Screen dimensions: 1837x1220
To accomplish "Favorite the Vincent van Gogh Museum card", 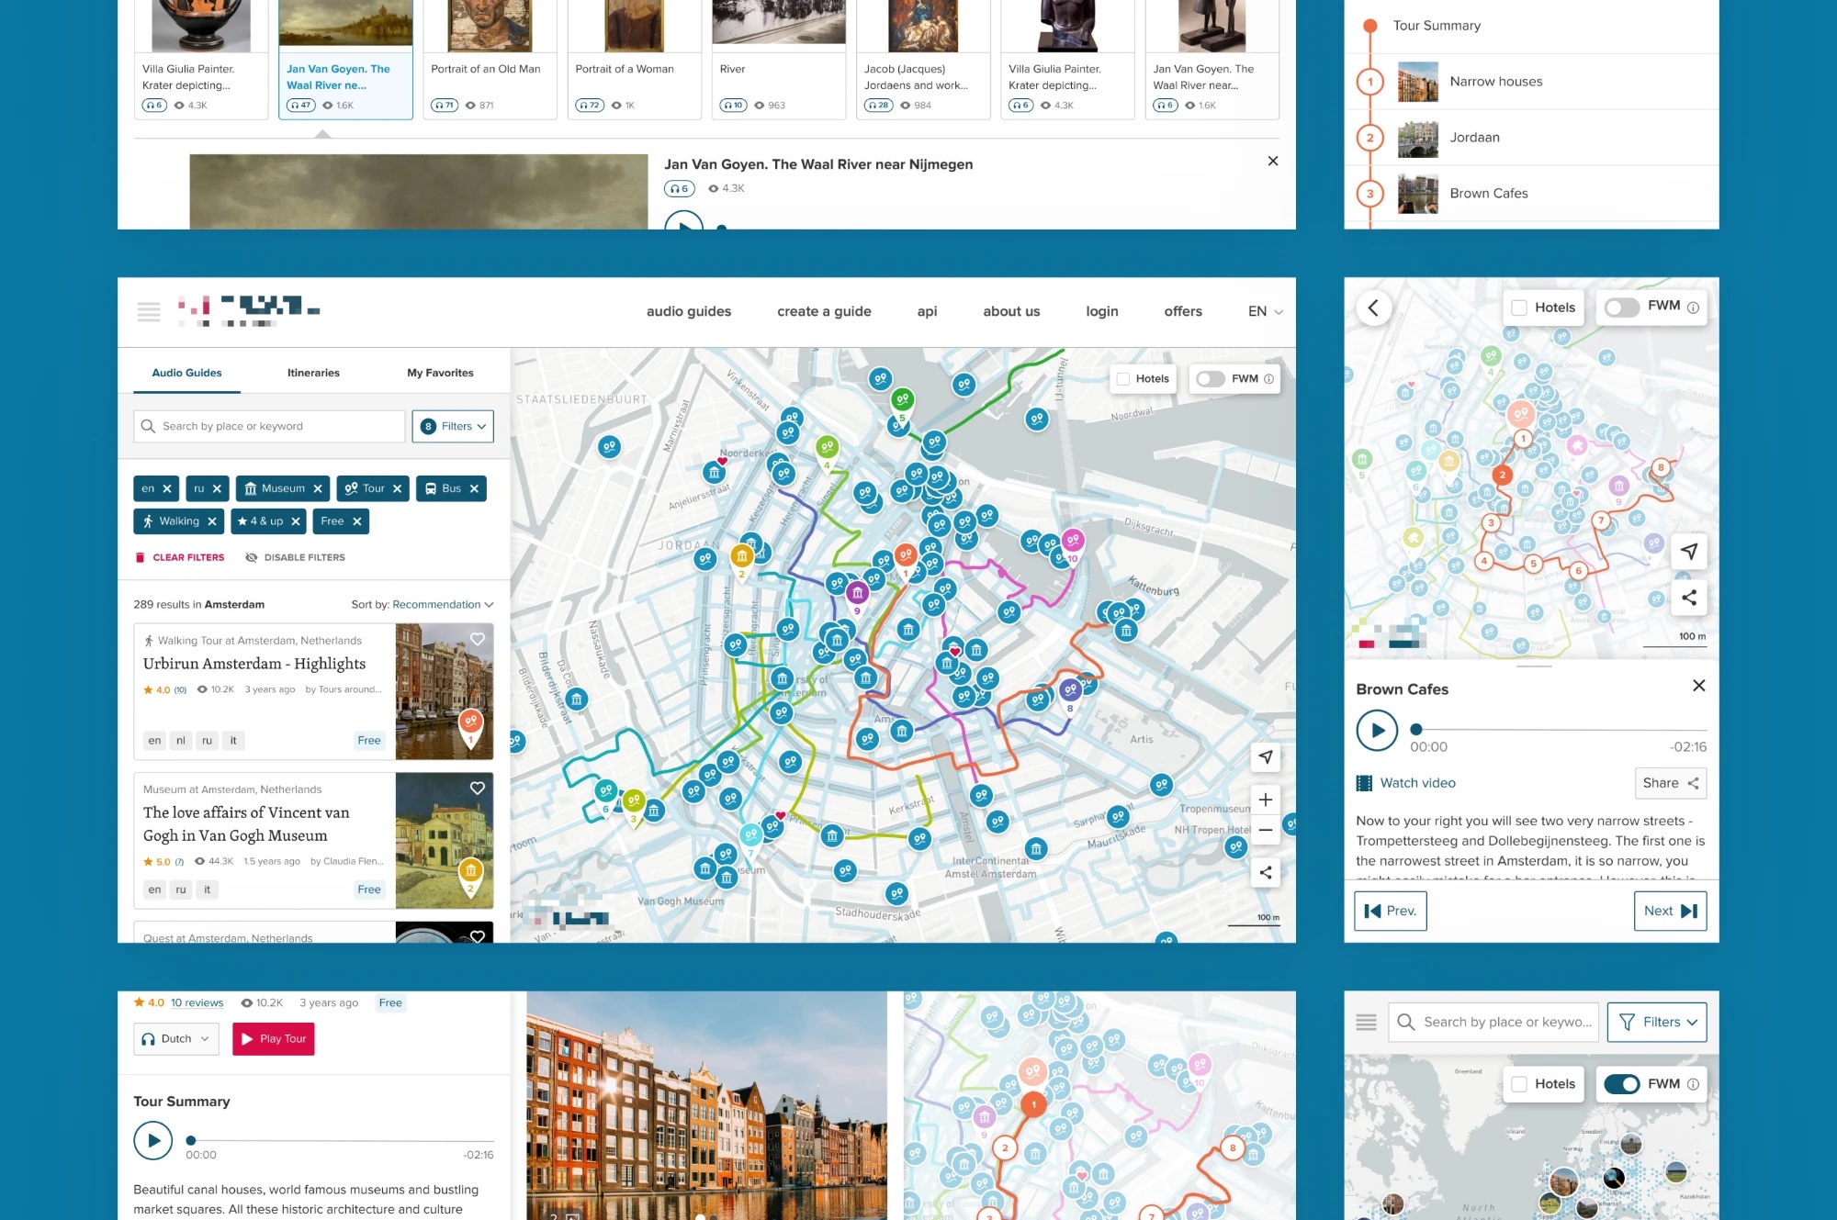I will [x=478, y=788].
